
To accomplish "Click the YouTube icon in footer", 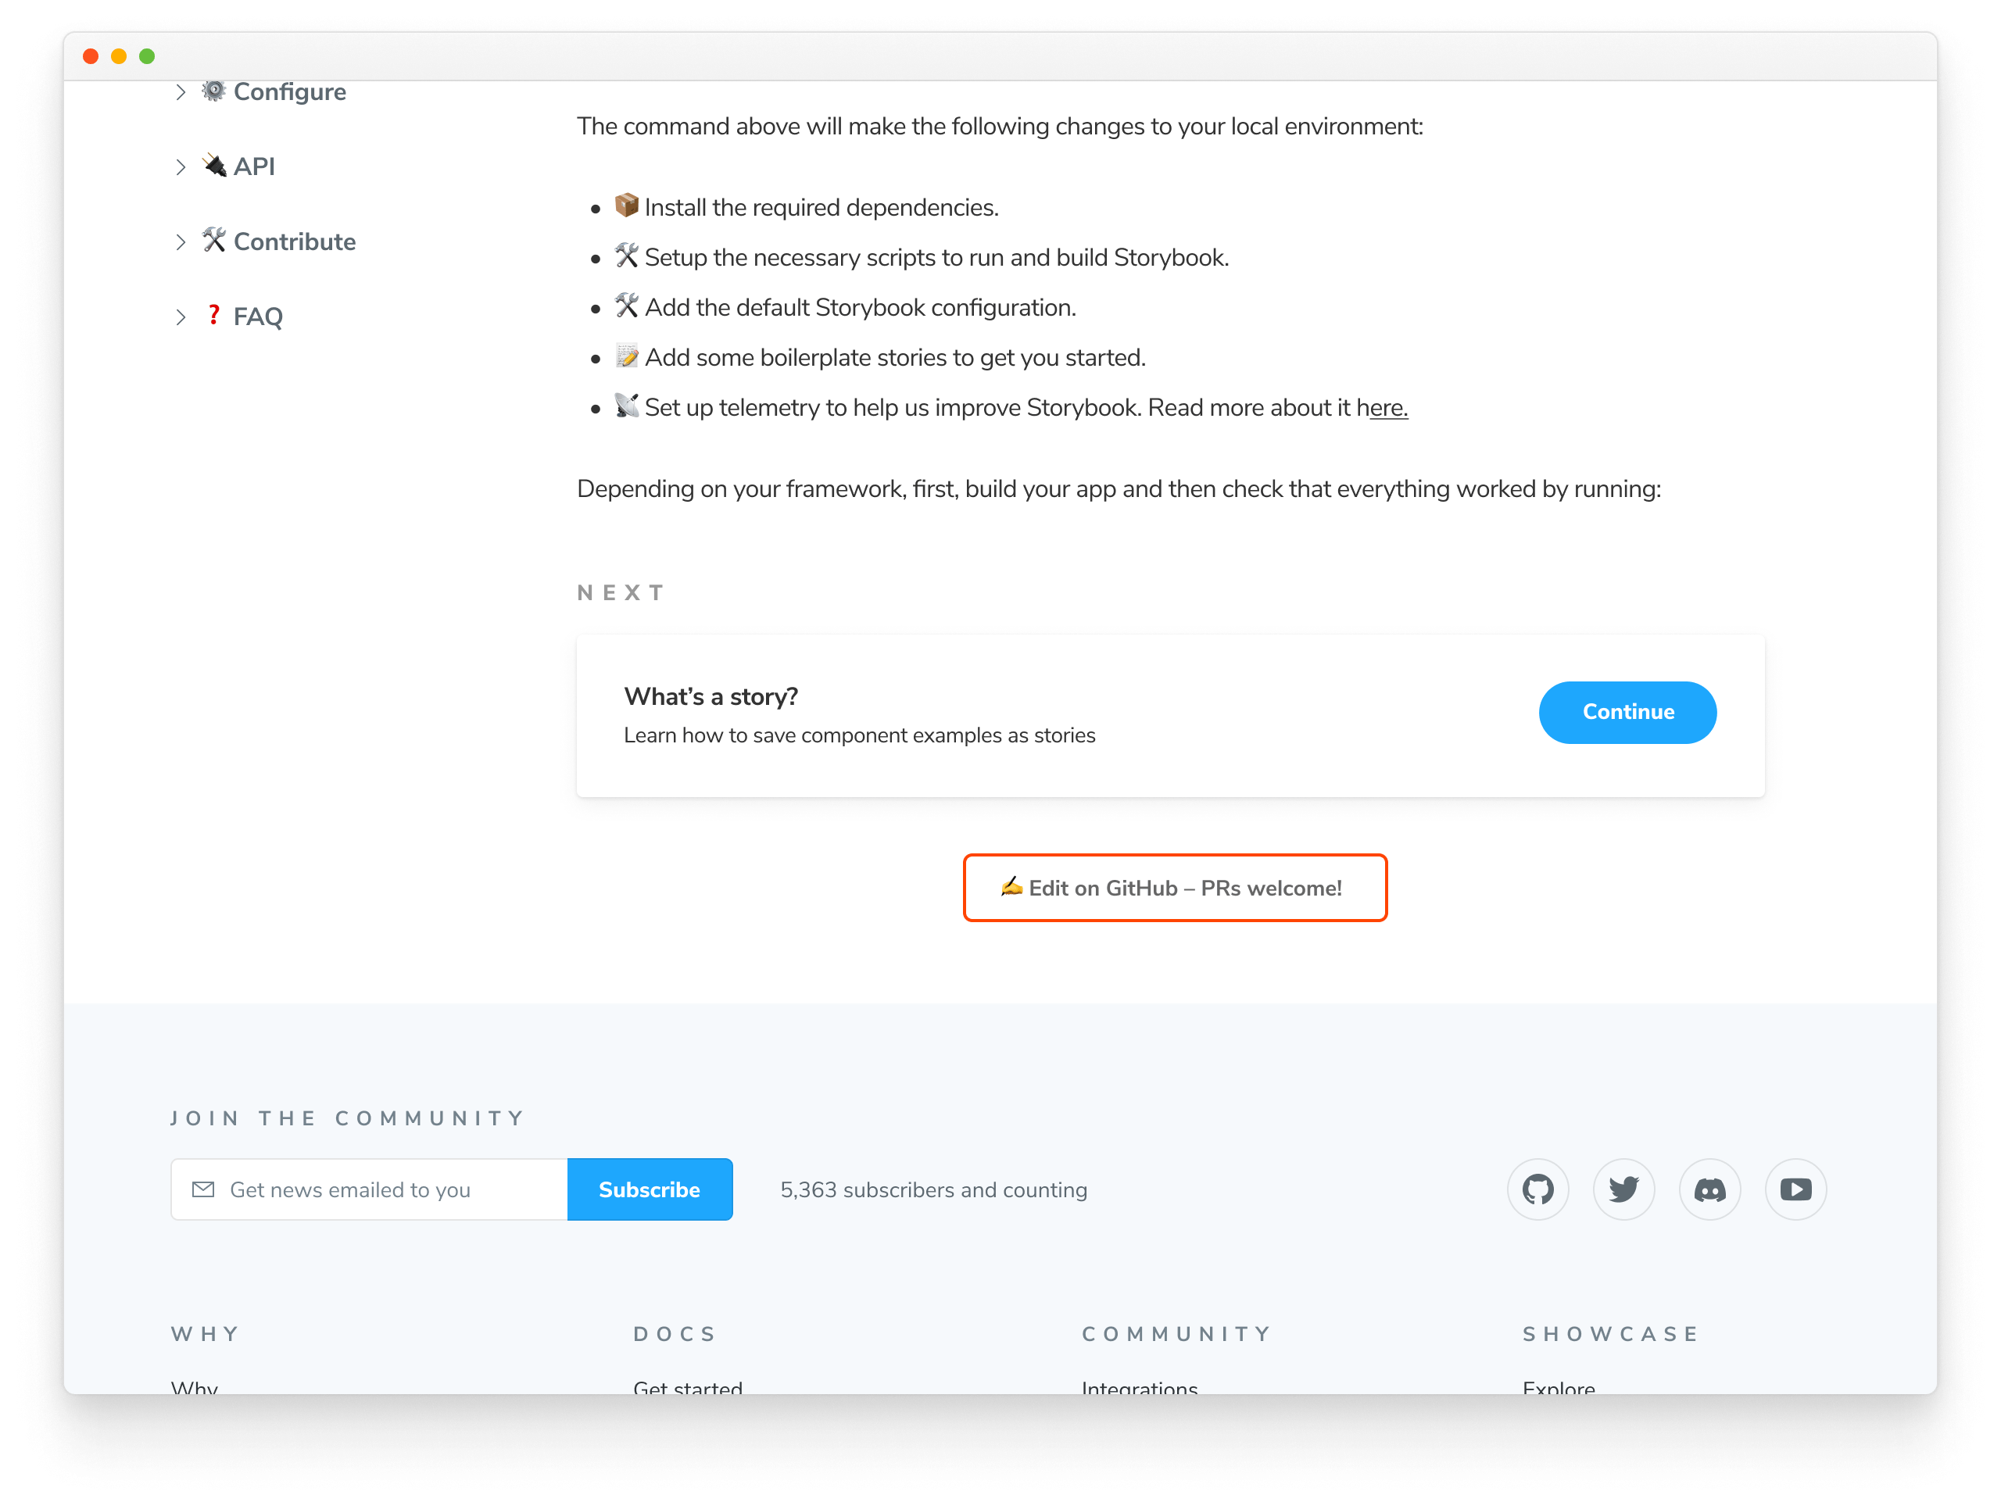I will coord(1798,1189).
